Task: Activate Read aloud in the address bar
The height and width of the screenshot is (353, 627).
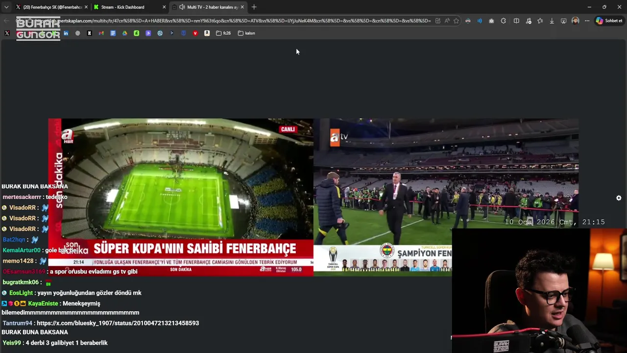Action: click(x=447, y=21)
